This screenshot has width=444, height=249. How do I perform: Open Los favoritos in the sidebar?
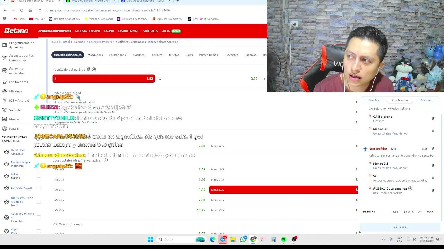(x=18, y=82)
